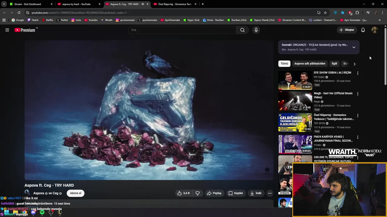Show more filter chips with right arrow
This screenshot has width=387, height=217.
[354, 64]
